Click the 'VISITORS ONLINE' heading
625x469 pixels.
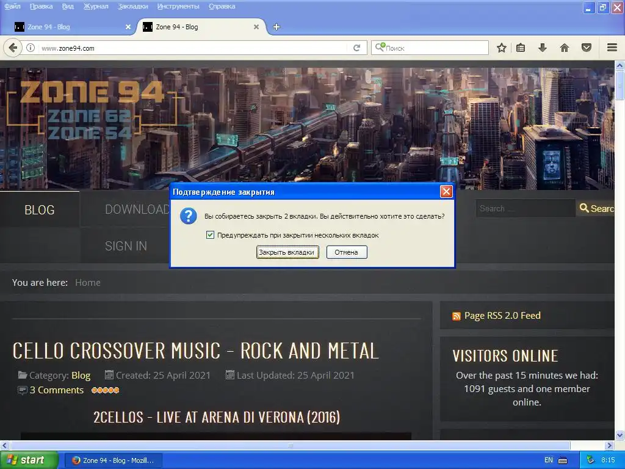tap(505, 356)
